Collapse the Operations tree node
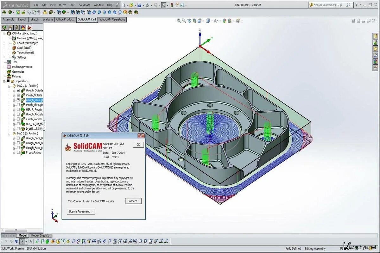 point(4,81)
